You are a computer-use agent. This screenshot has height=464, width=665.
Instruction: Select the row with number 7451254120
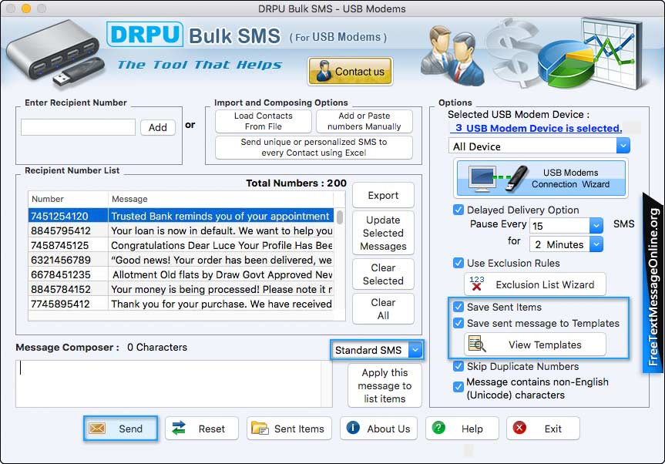tap(181, 216)
